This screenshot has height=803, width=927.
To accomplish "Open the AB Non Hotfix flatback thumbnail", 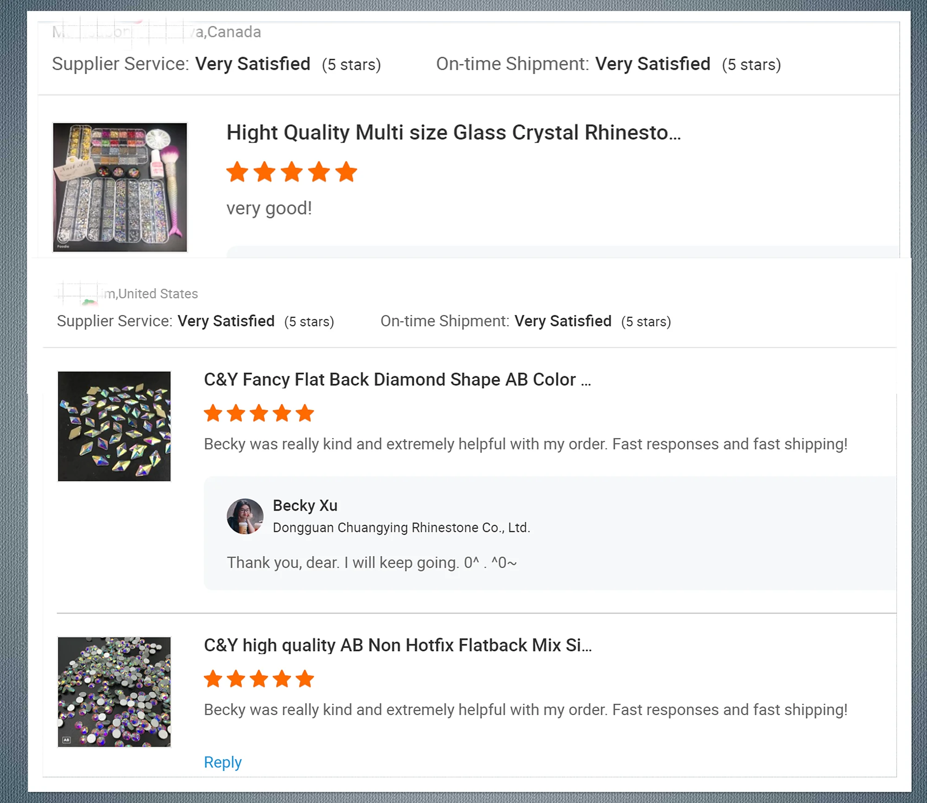I will pos(114,692).
